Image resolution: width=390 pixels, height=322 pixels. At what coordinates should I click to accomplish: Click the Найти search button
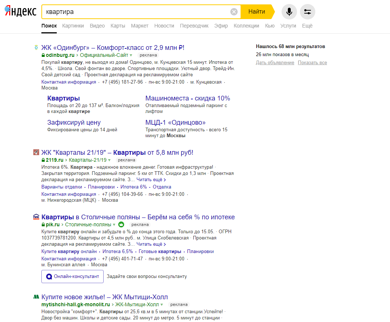[257, 12]
